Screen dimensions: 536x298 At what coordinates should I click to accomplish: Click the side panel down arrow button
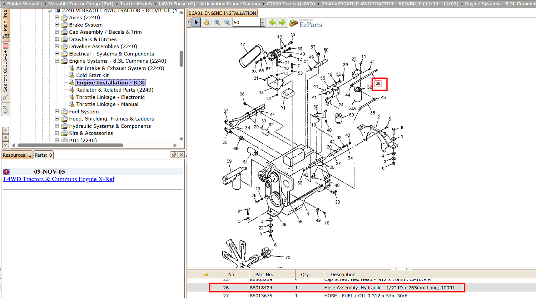5,145
